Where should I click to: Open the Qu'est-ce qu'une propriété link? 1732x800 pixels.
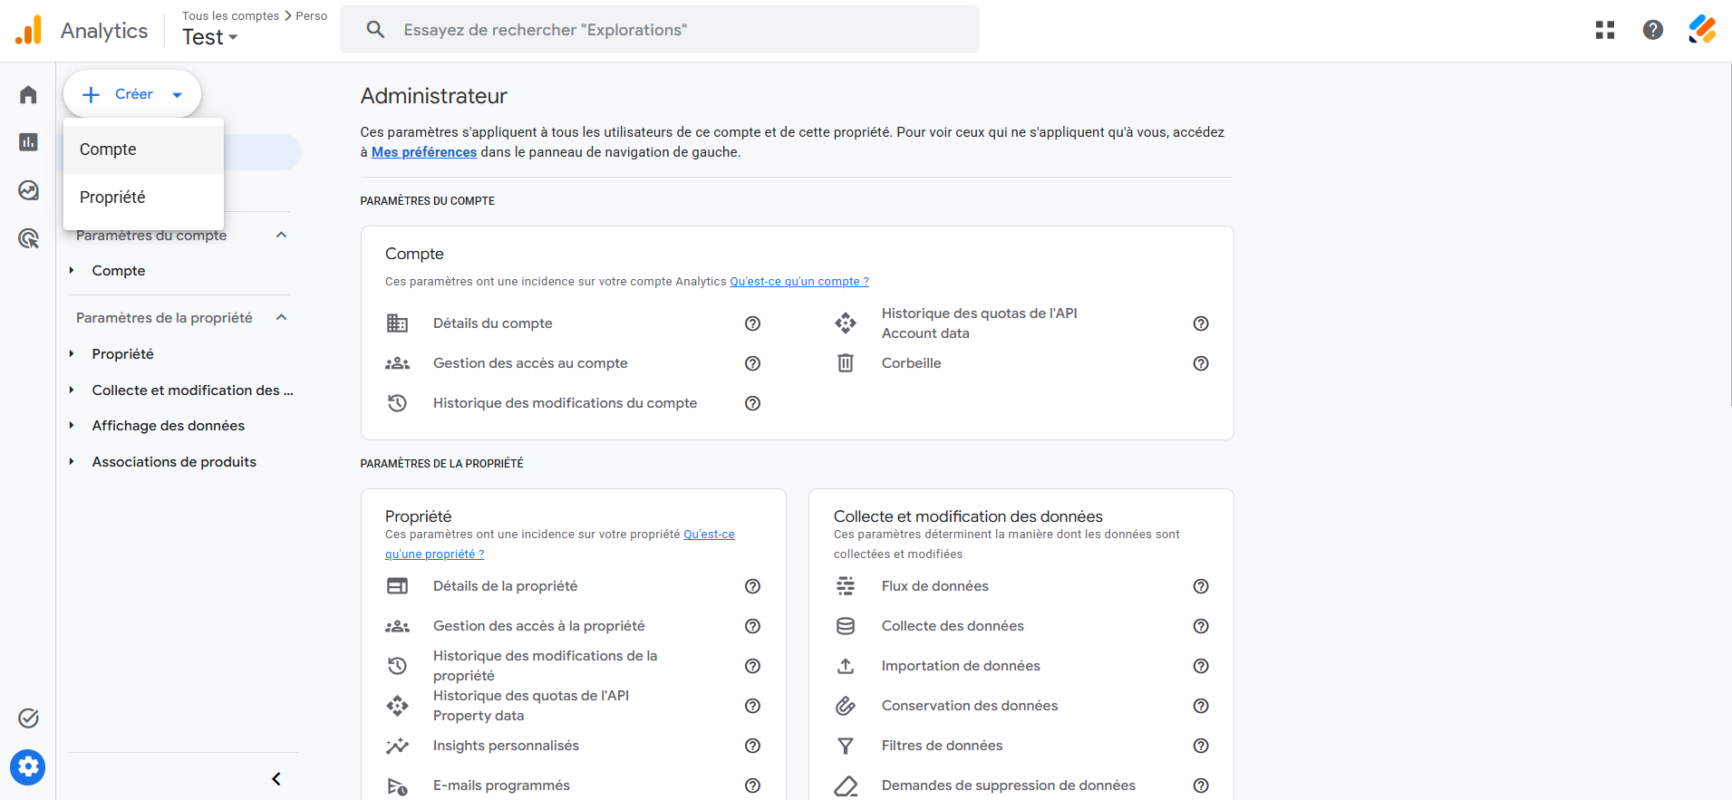coord(560,544)
